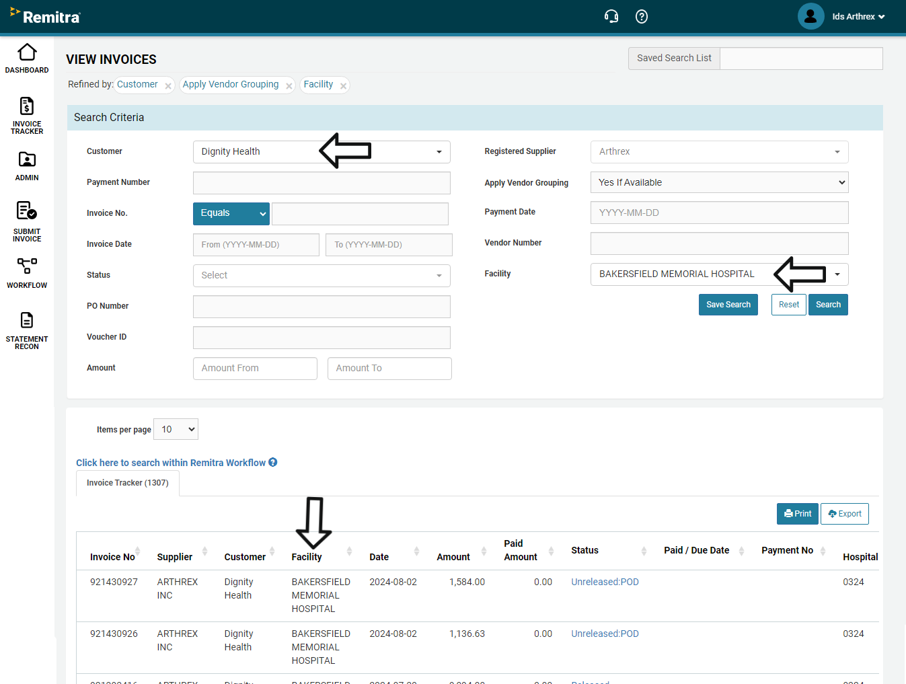Click the Save Search button
The image size is (906, 684).
click(728, 305)
